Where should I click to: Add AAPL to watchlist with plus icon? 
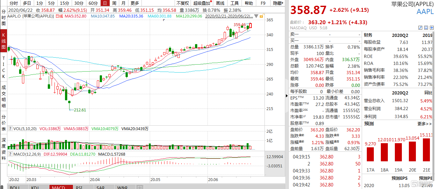coord(432,28)
